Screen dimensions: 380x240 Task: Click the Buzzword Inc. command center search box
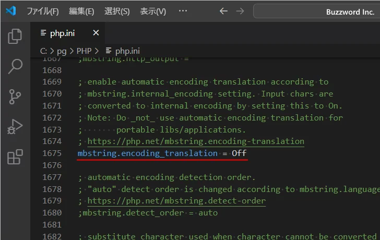click(x=316, y=11)
